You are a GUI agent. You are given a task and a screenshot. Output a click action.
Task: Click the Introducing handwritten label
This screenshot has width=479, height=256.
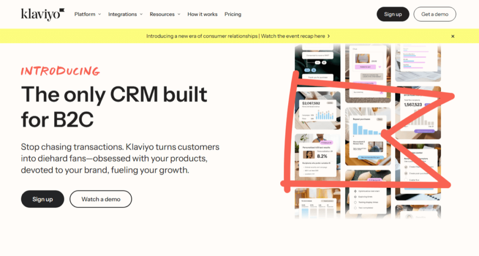(x=60, y=71)
